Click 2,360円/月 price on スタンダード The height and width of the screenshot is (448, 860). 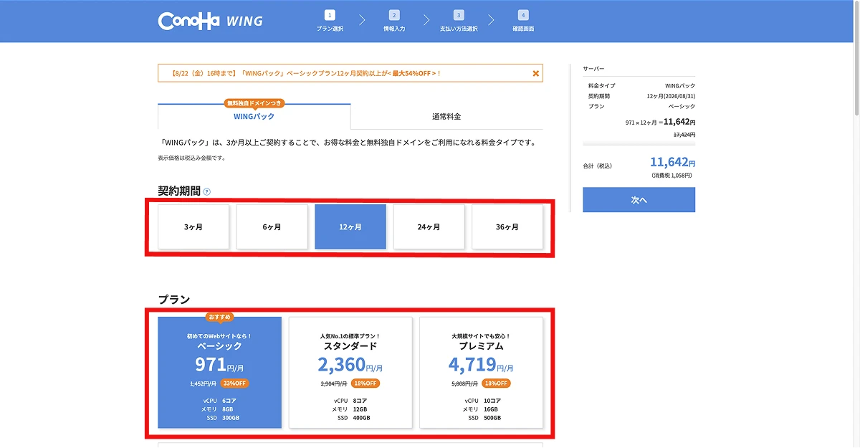(x=350, y=365)
